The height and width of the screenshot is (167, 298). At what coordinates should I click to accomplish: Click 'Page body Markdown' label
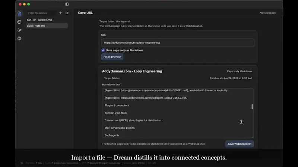239,71
